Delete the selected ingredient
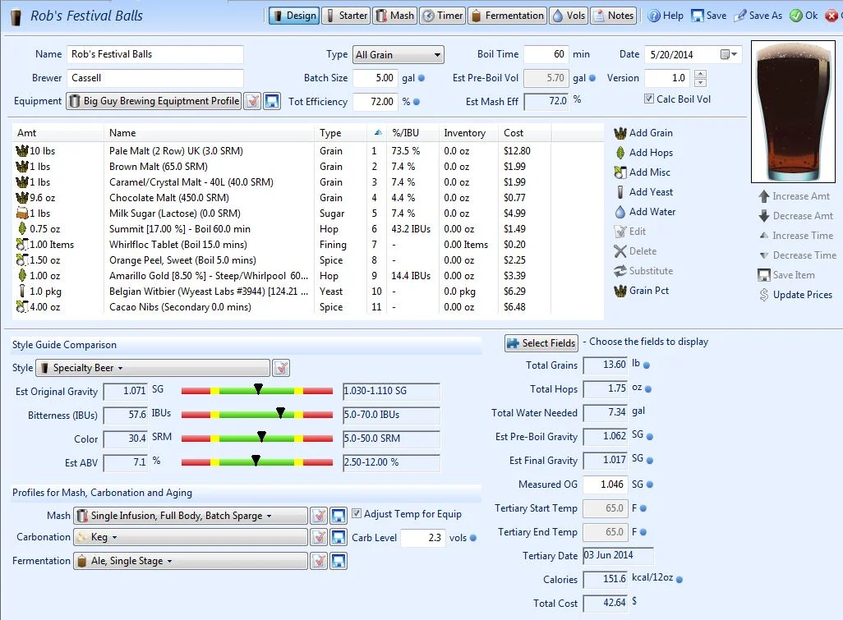 635,251
